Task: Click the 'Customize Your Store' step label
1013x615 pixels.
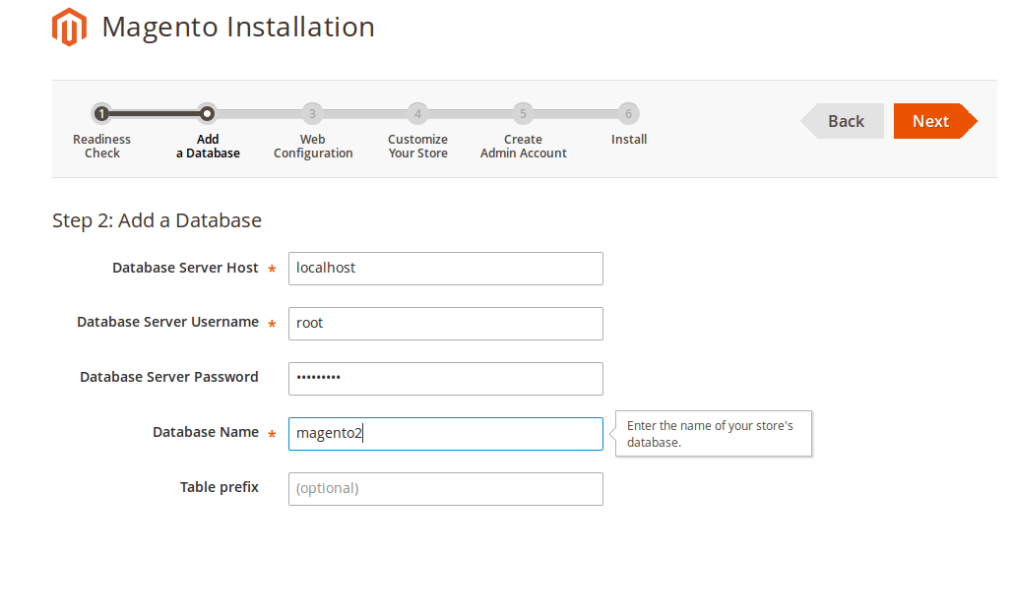Action: (418, 146)
